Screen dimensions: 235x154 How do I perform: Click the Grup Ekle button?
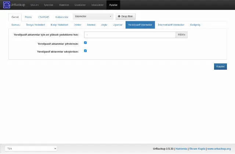[125, 16]
